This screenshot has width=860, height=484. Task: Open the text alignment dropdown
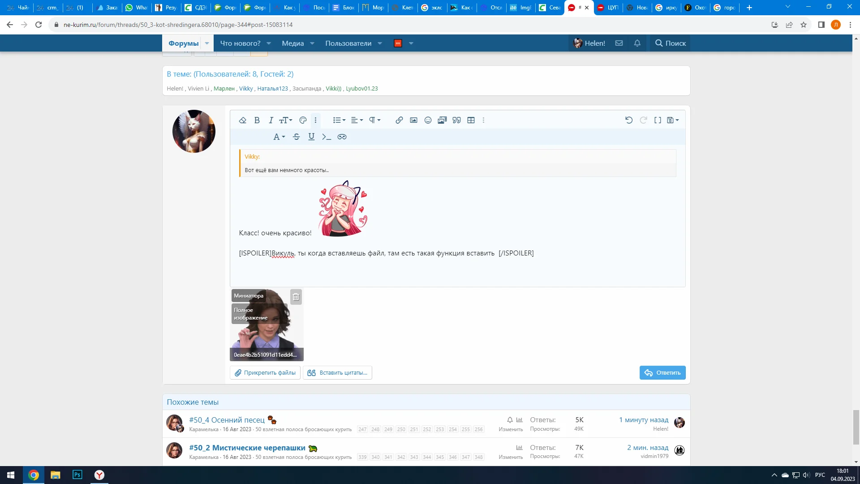pos(356,120)
